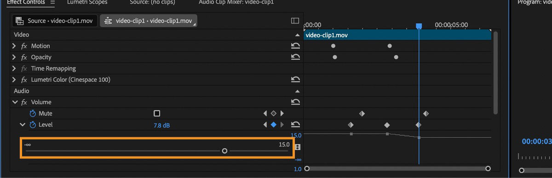Go to next Mute keyframe

(282, 113)
